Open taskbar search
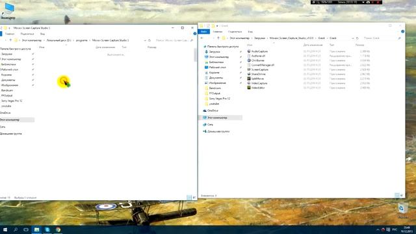The image size is (416, 234). pos(16,229)
